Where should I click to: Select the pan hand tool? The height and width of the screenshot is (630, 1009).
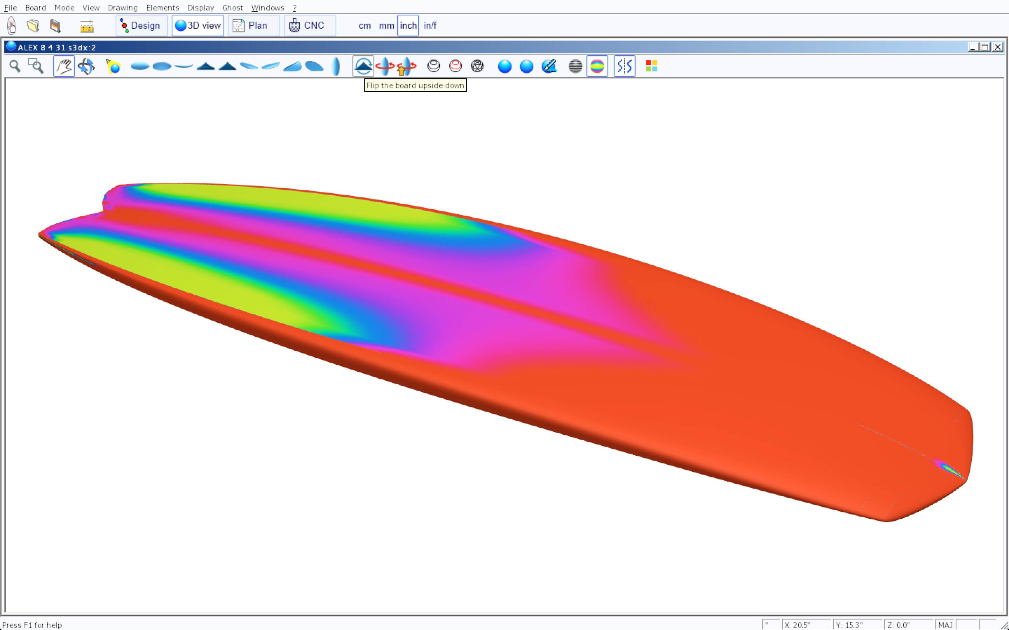[x=64, y=66]
